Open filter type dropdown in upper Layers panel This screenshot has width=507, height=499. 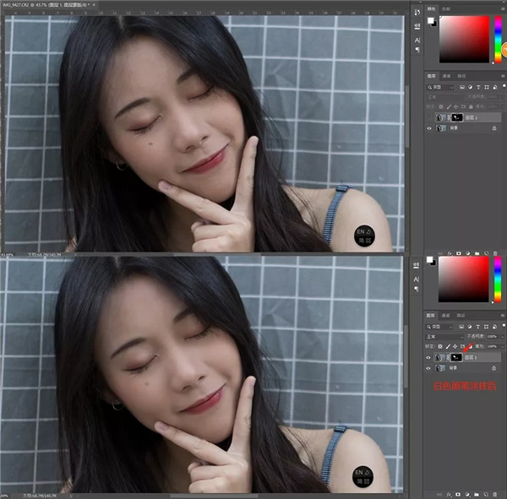[440, 87]
